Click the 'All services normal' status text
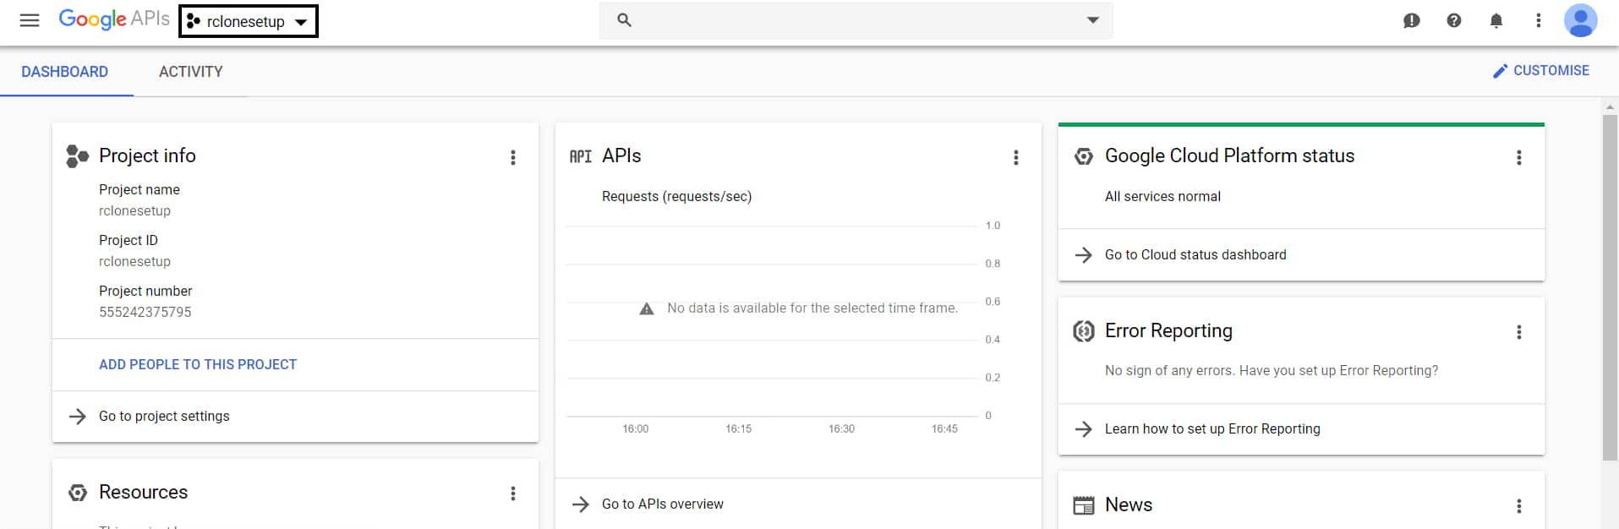The image size is (1619, 529). [x=1162, y=197]
